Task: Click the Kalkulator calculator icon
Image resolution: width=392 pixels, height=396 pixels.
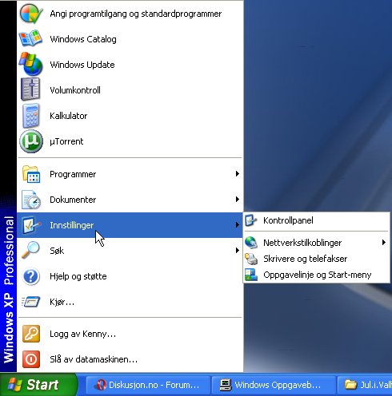Action: [31, 116]
